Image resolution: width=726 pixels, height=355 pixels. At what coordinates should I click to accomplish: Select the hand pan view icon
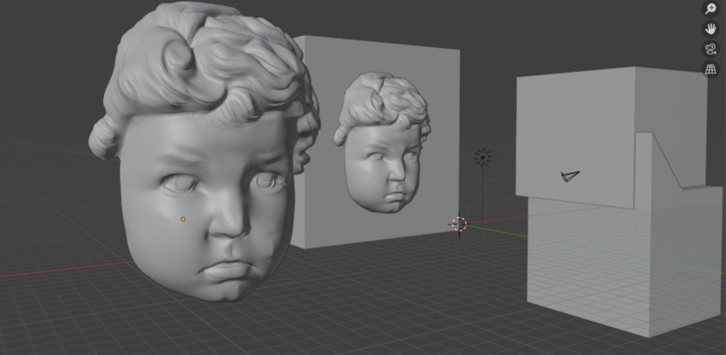tap(710, 29)
